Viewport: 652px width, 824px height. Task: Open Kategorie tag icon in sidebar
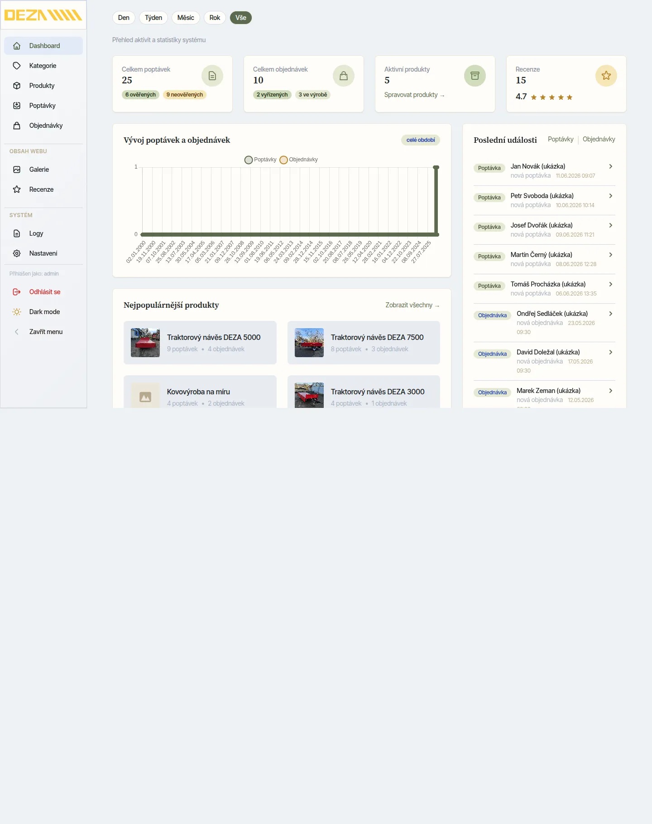click(17, 66)
